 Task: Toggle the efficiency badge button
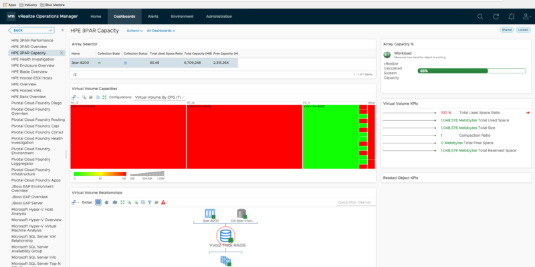115,202
